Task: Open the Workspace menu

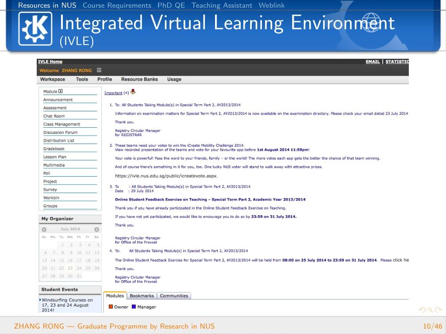Action: (53, 79)
